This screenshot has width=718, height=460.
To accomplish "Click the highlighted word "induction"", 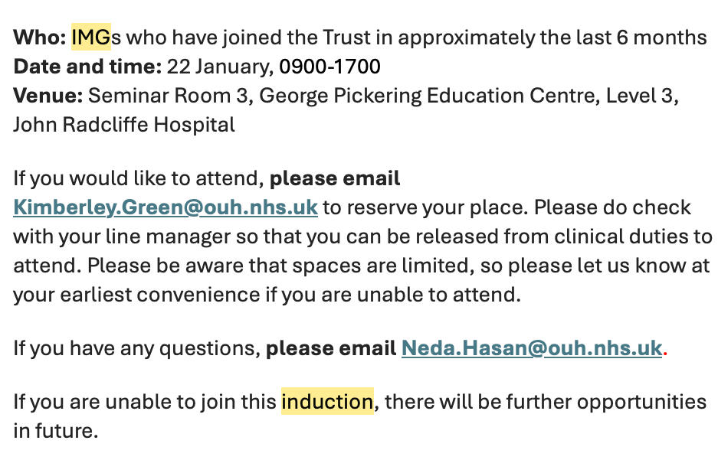I will point(327,401).
